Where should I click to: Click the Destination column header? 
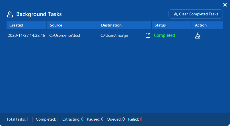click(124, 25)
